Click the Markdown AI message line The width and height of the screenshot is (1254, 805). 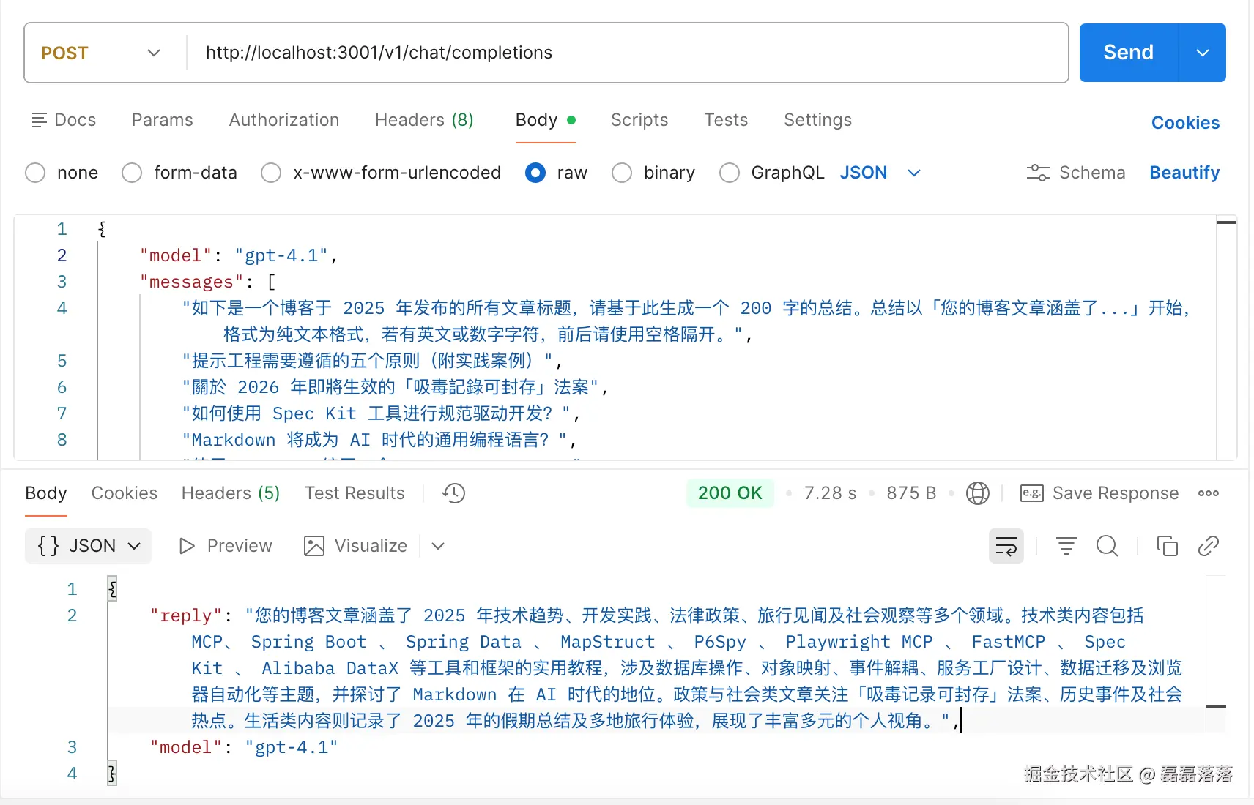pyautogui.click(x=379, y=440)
